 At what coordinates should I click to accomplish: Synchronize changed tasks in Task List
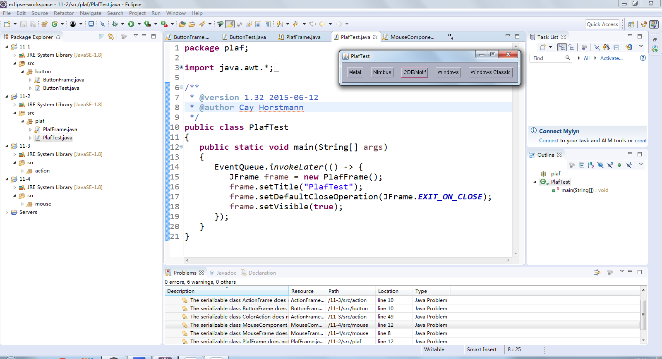pyautogui.click(x=629, y=47)
